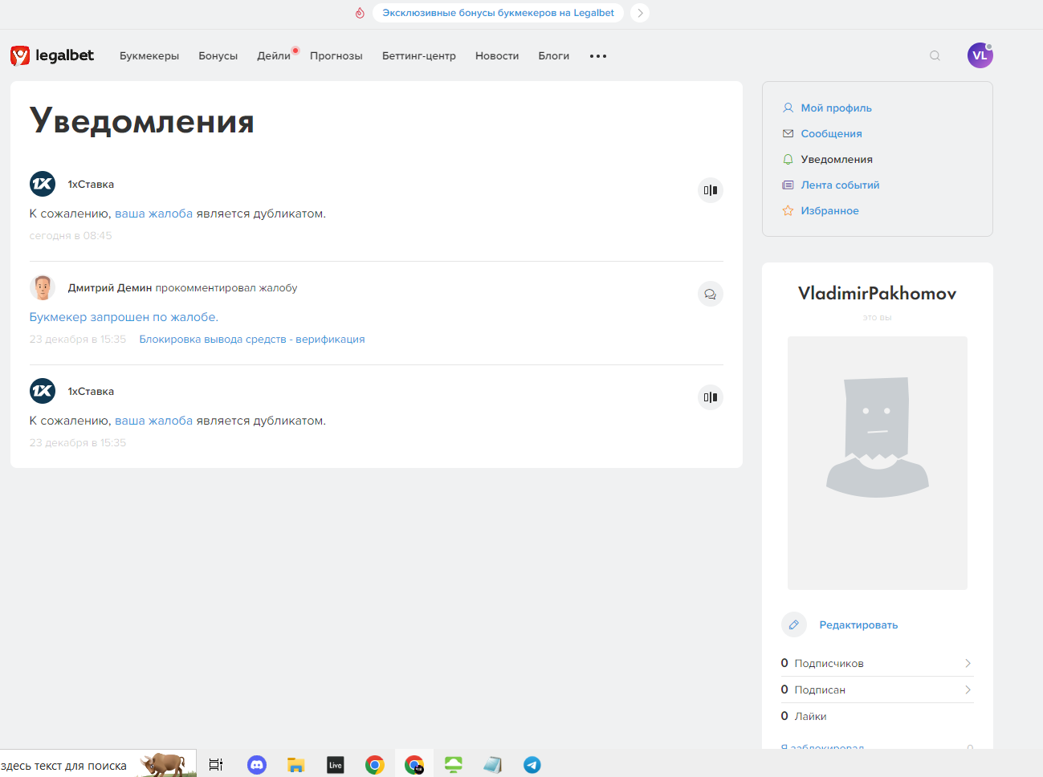Expand the Подписан chevron row
Image resolution: width=1043 pixels, height=777 pixels.
coord(968,690)
